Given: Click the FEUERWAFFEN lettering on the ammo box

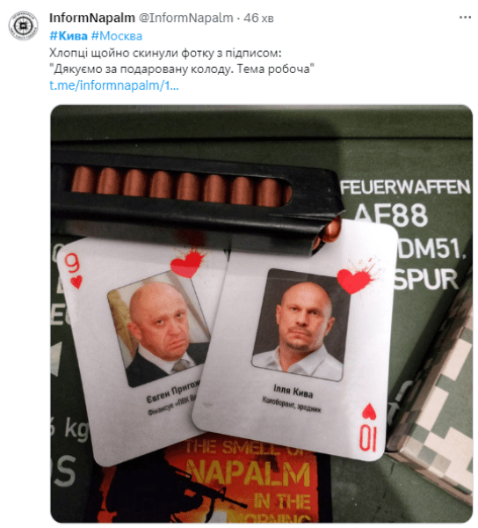Looking at the screenshot, I should pos(405,187).
